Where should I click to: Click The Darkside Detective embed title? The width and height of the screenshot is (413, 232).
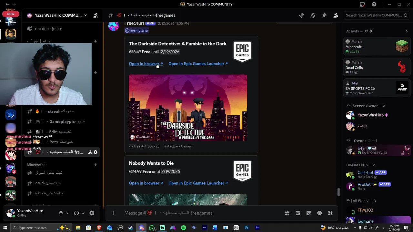pyautogui.click(x=177, y=43)
